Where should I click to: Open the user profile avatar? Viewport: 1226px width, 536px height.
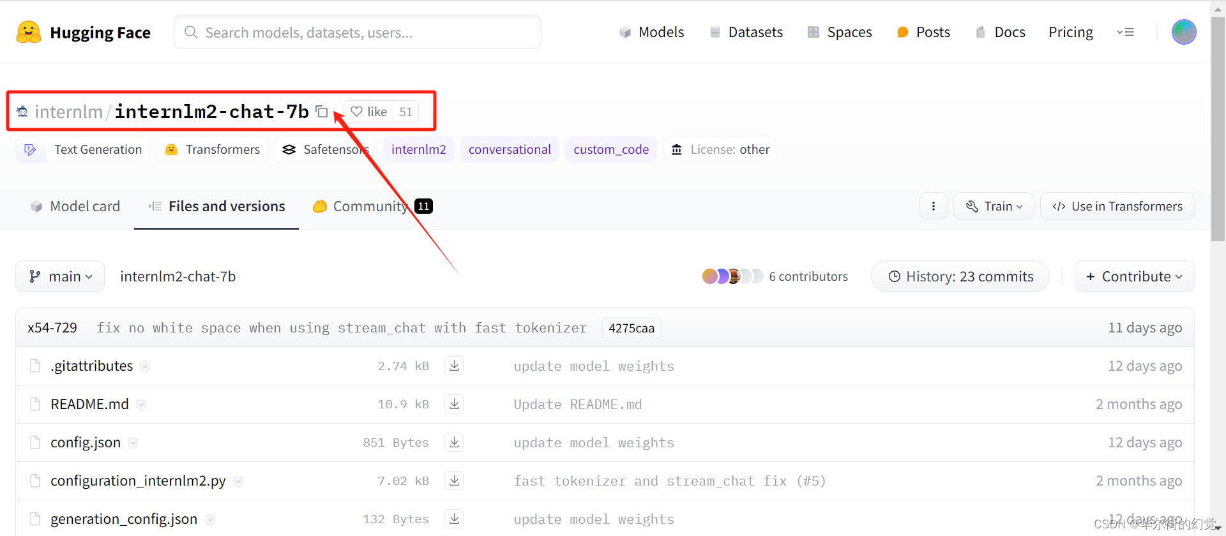[x=1183, y=32]
